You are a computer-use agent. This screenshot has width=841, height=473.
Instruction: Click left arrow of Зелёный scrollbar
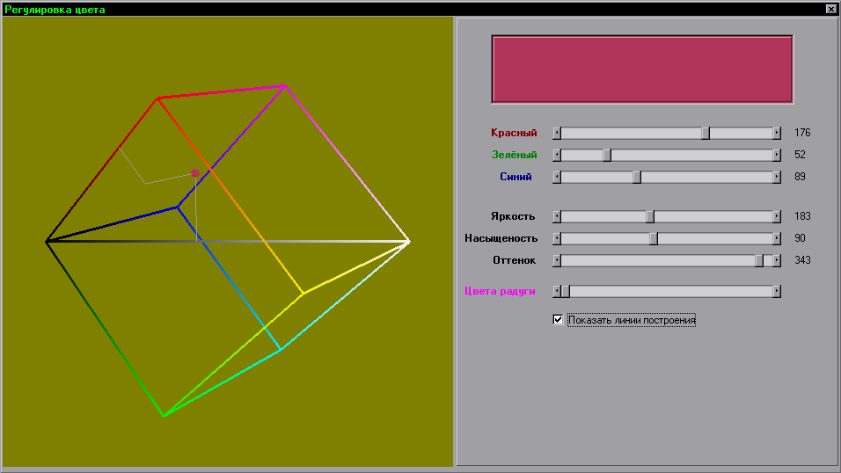[556, 155]
